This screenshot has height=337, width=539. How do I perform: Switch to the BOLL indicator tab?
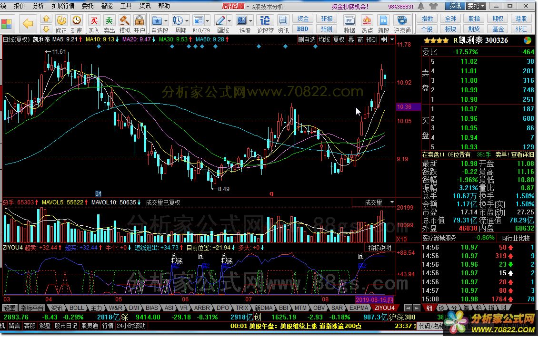point(76,308)
